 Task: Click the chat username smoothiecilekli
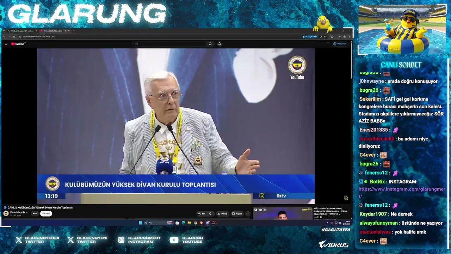coord(377,139)
